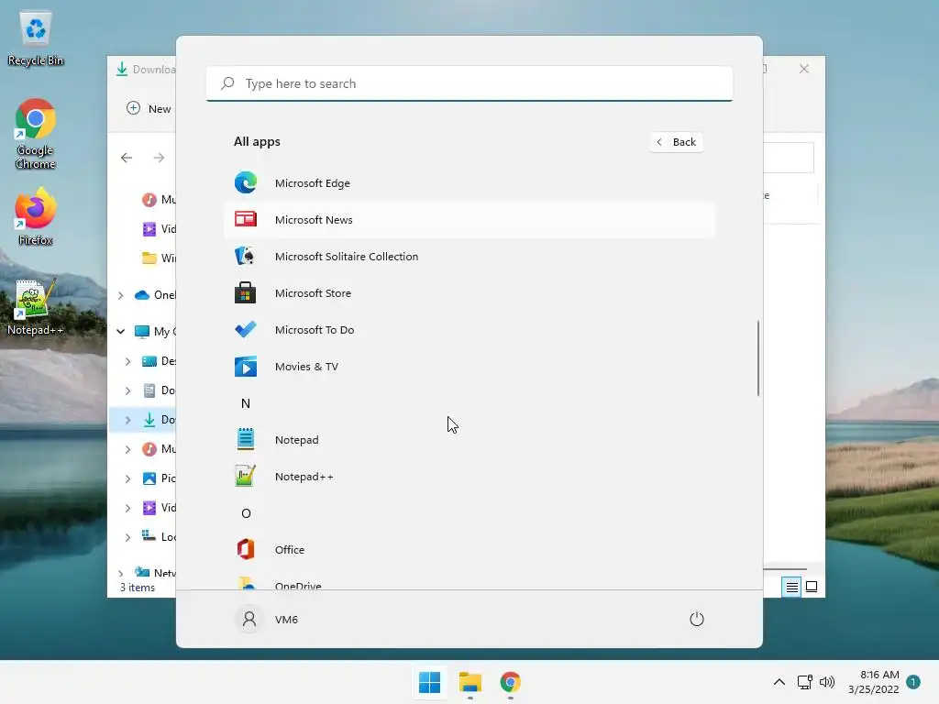Open Google Chrome from taskbar
Screen dimensions: 939x704
click(510, 682)
